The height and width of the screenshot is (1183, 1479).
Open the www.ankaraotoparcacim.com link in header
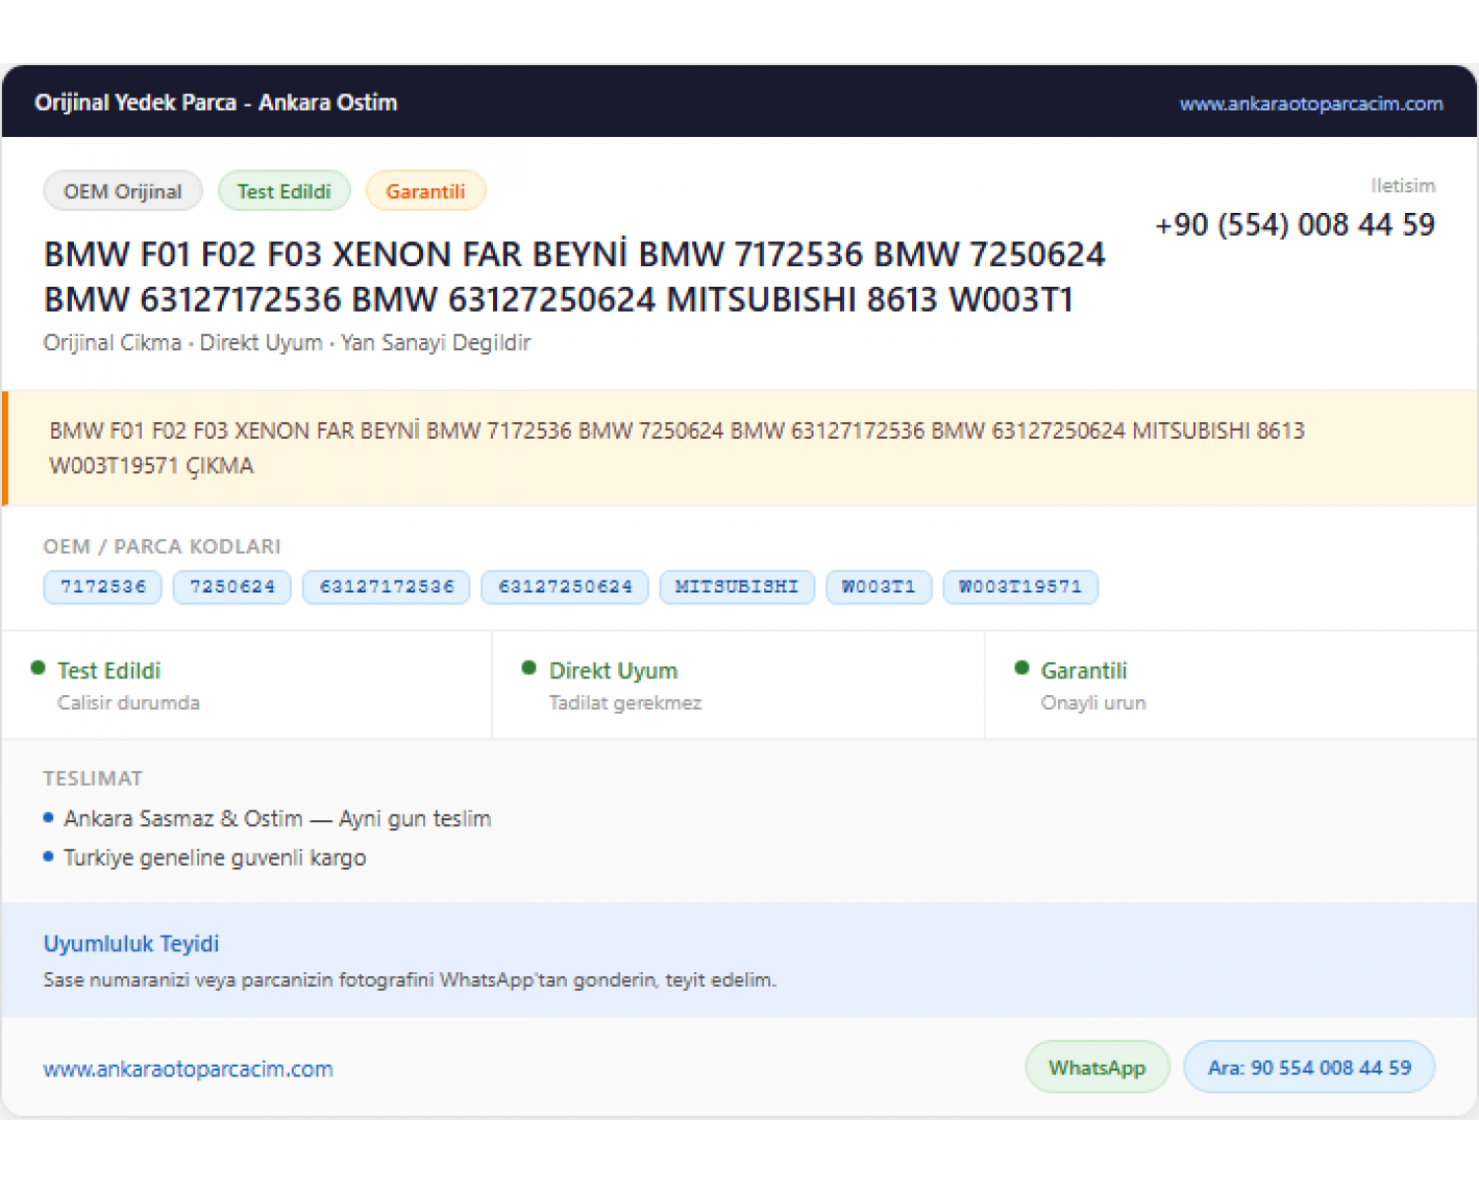point(1311,104)
